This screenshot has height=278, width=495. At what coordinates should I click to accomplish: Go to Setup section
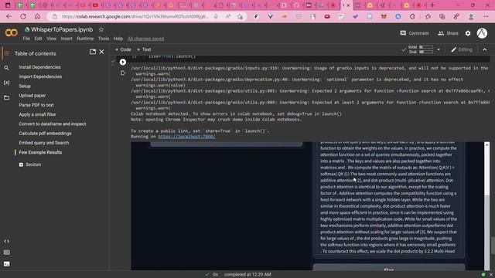pyautogui.click(x=25, y=86)
